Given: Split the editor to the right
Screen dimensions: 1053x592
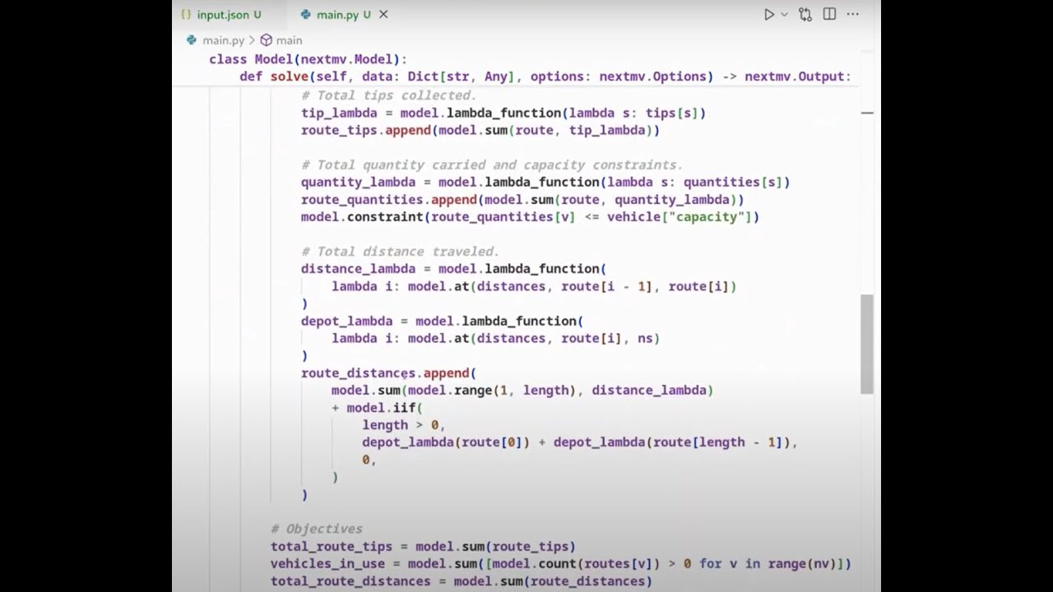Looking at the screenshot, I should pos(829,15).
